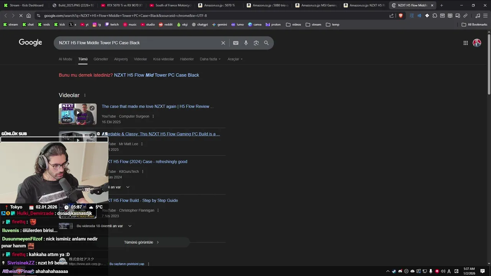Open the 'chatgpt' bookmark
Screen dimensions: 491x276
200,25
